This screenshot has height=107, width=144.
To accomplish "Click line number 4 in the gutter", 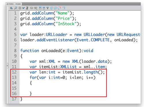I will pyautogui.click(x=15, y=29).
